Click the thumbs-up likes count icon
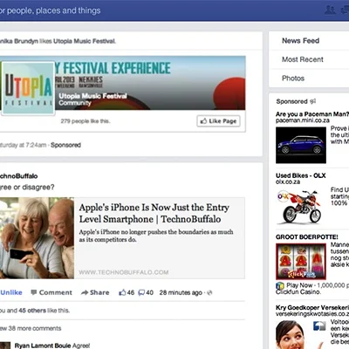This screenshot has height=349, width=349. coord(122,292)
